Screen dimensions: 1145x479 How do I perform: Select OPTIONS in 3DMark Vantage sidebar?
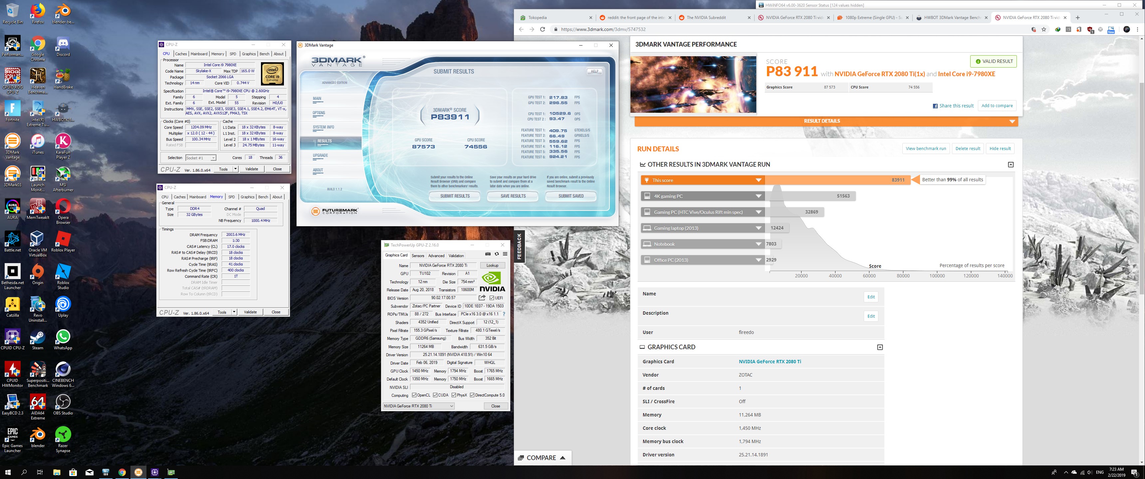coord(319,113)
